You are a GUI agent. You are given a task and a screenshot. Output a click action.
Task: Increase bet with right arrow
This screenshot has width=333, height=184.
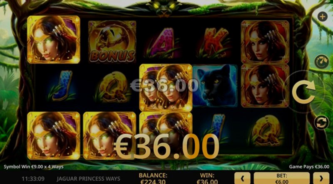[x=321, y=178]
